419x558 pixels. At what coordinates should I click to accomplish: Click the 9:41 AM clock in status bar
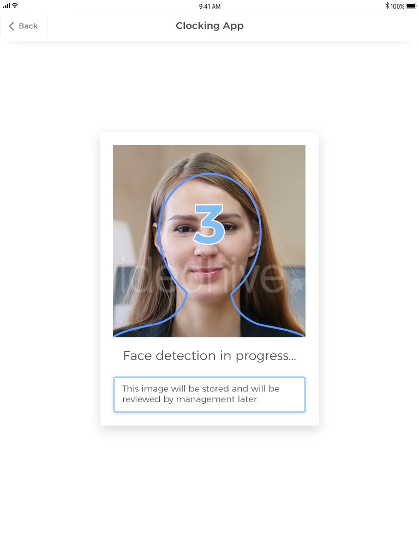[209, 7]
